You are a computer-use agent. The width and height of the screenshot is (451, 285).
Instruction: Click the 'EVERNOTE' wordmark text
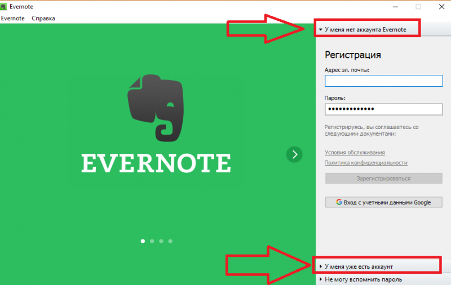tap(156, 163)
